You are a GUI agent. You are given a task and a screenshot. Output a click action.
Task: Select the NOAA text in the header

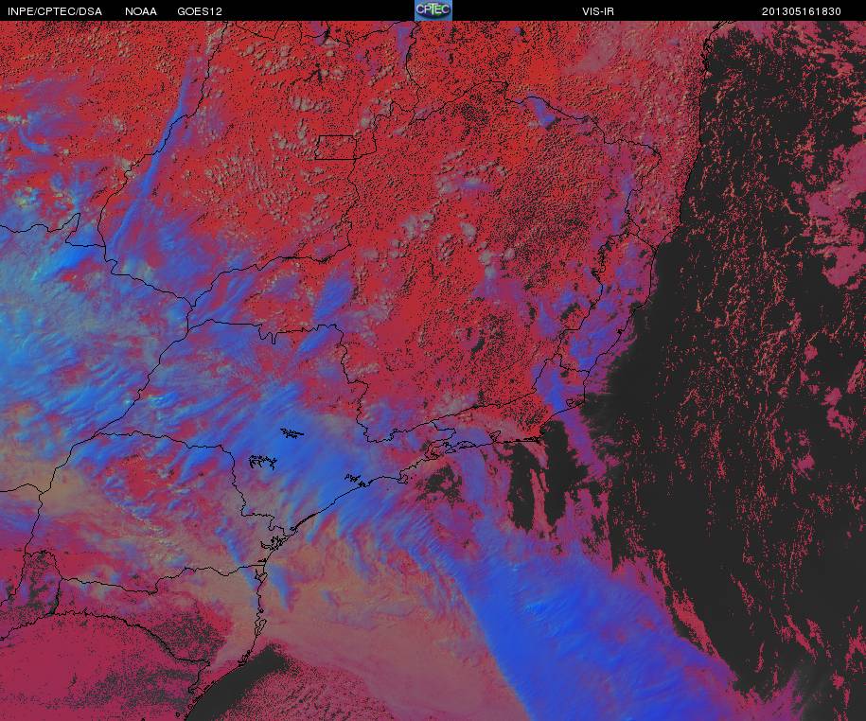pos(141,11)
